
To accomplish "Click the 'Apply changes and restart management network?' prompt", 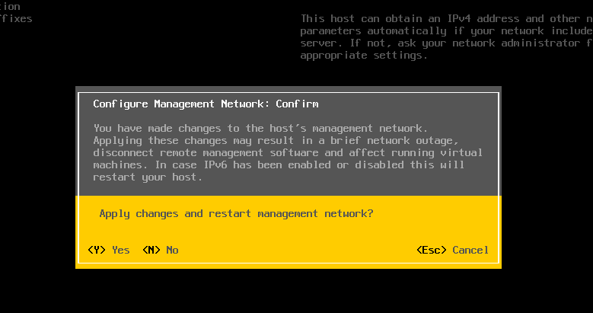I will point(236,213).
